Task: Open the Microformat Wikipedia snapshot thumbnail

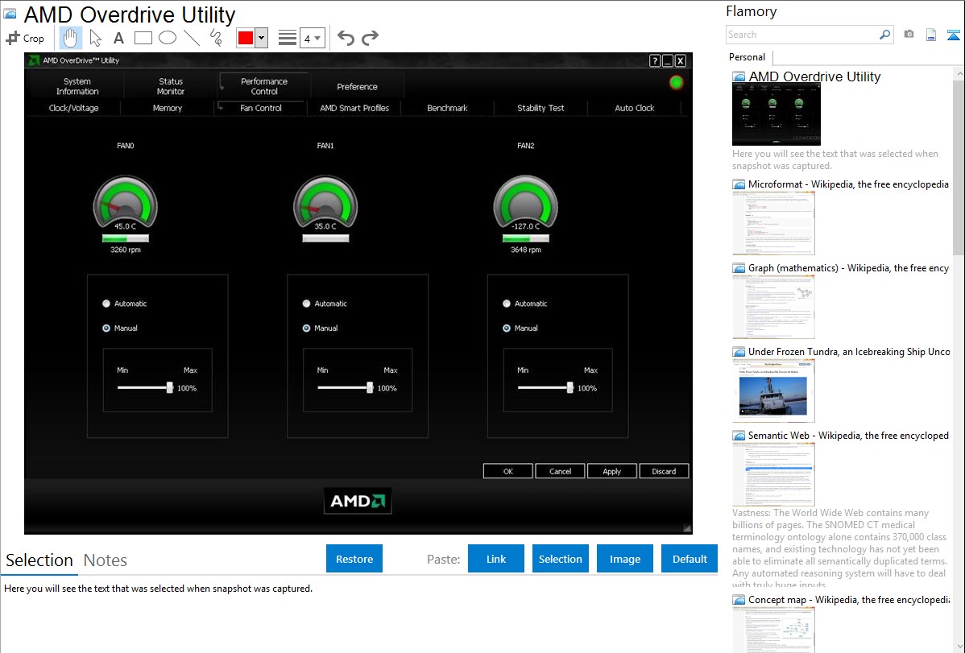Action: click(x=773, y=223)
